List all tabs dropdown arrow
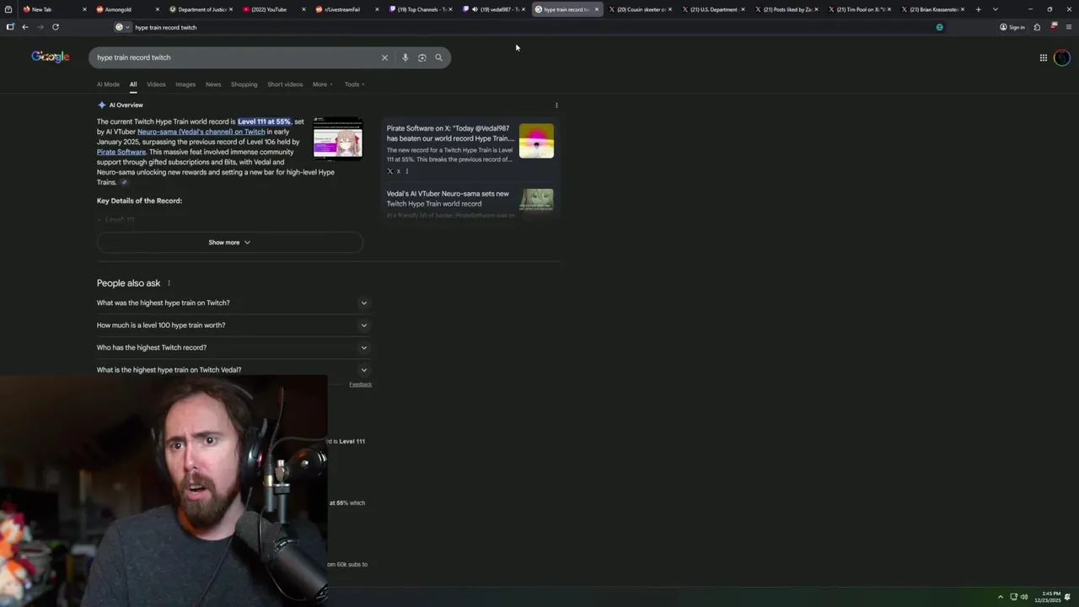The height and width of the screenshot is (607, 1079). coord(996,9)
